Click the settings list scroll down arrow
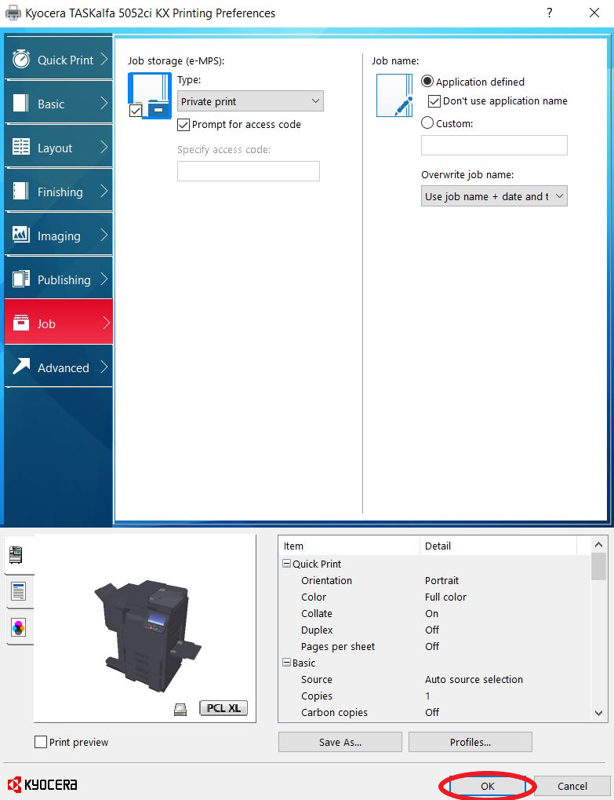The width and height of the screenshot is (614, 800). (599, 713)
